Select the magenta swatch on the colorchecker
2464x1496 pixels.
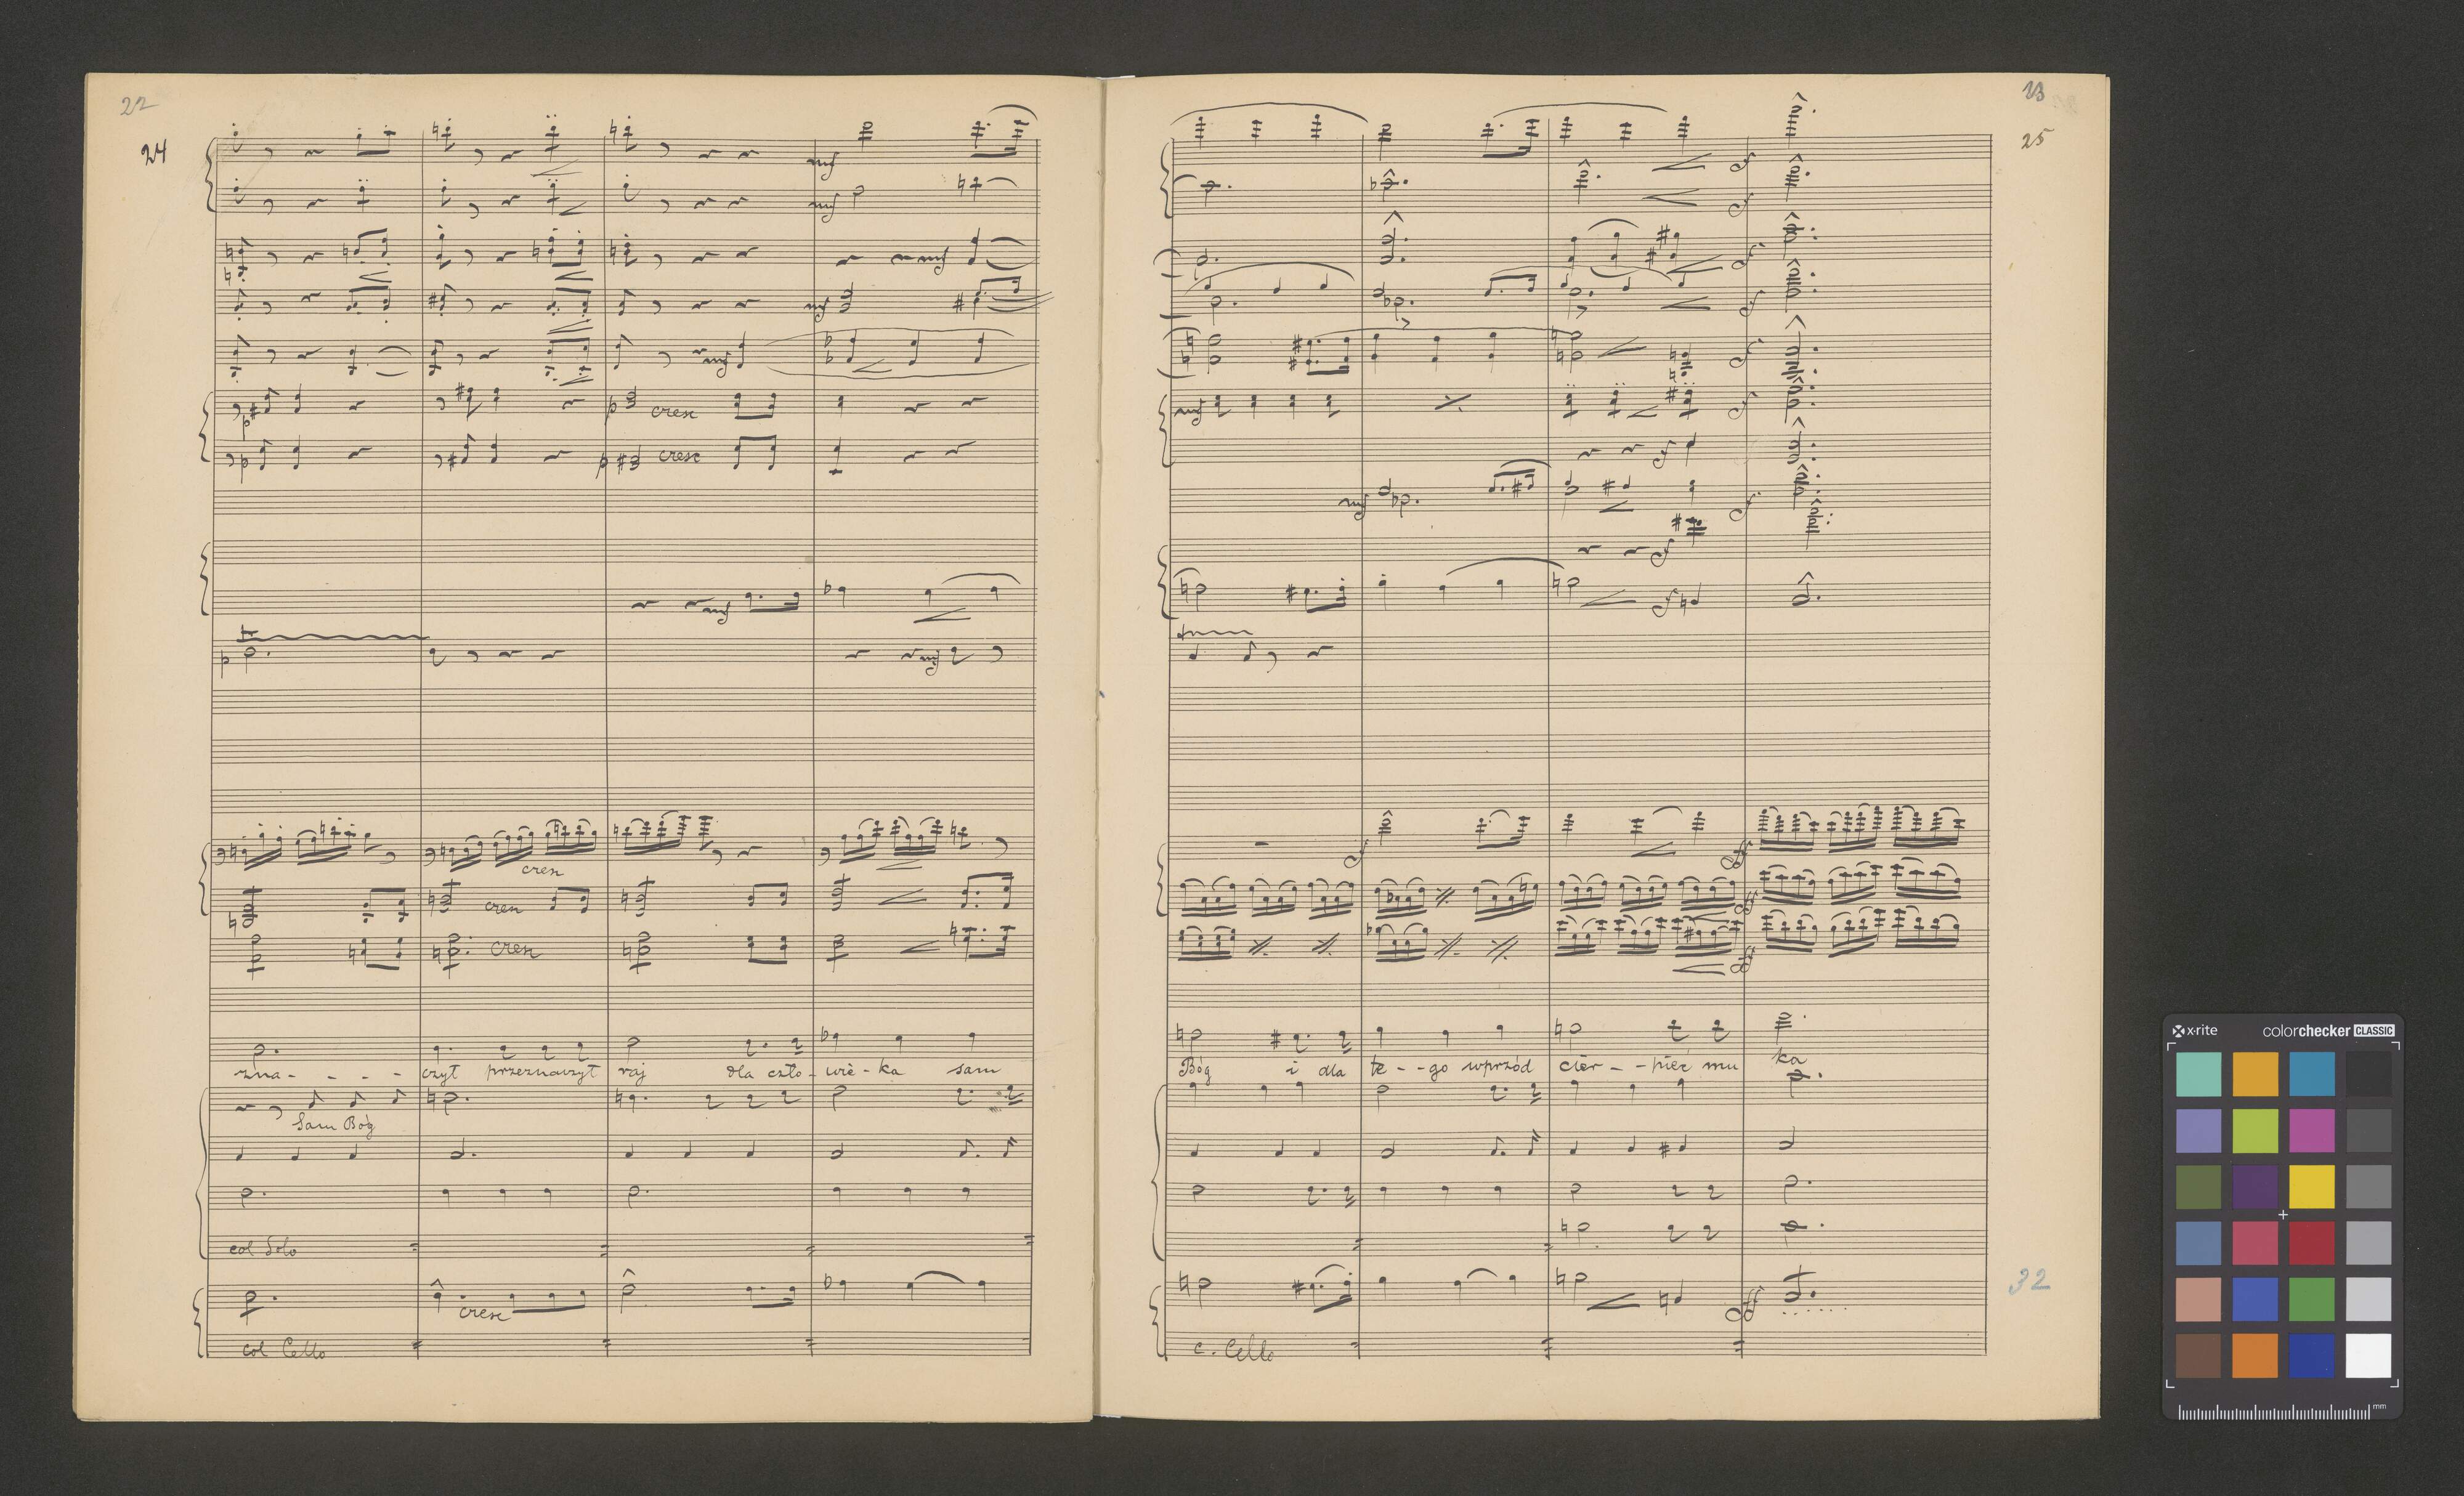pos(2311,1131)
